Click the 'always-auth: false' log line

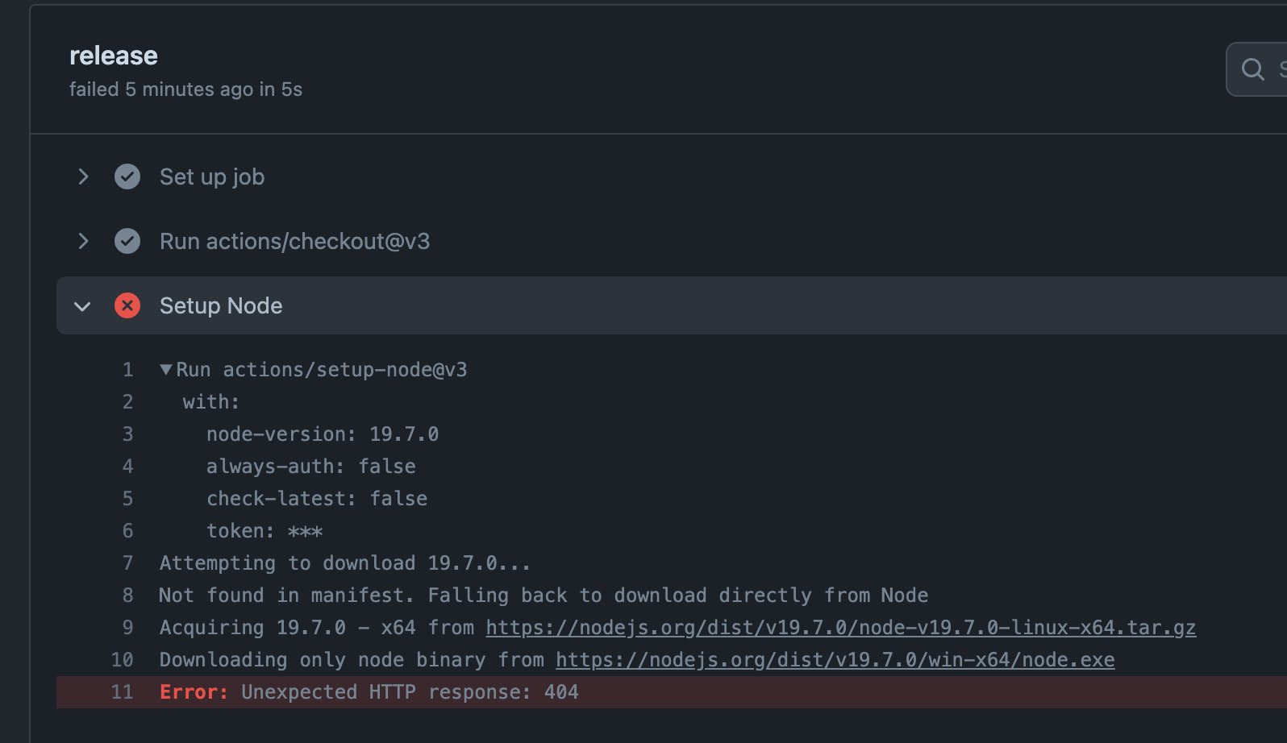[x=311, y=467]
